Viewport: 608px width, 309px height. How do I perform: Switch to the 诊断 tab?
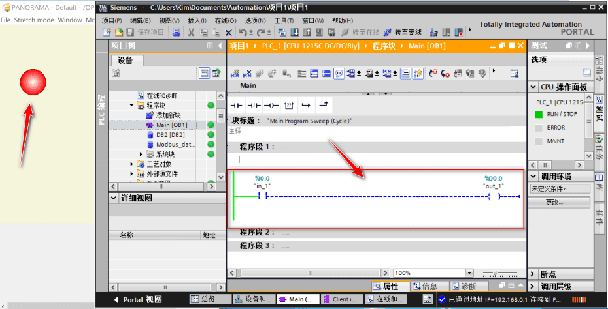coord(464,286)
